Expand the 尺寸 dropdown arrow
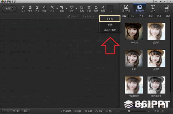173x114 pixels. pyautogui.click(x=57, y=9)
